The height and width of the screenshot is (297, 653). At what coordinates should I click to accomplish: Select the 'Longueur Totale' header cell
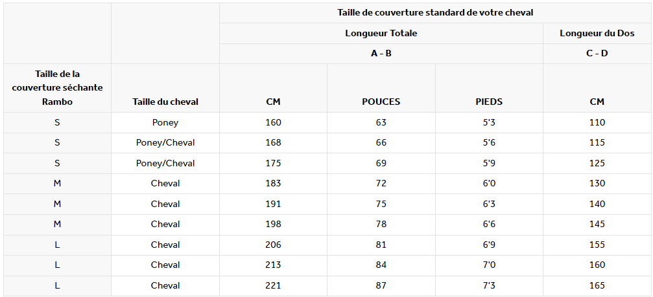click(x=381, y=33)
